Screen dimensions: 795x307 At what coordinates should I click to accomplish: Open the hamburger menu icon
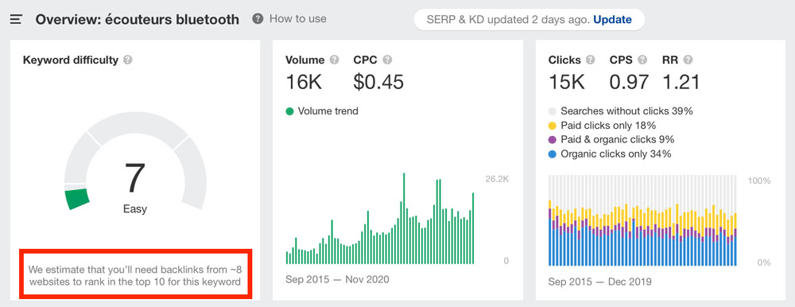16,19
